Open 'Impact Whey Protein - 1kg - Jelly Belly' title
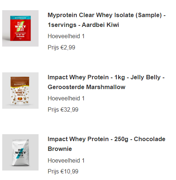The image size is (176, 180). (106, 77)
